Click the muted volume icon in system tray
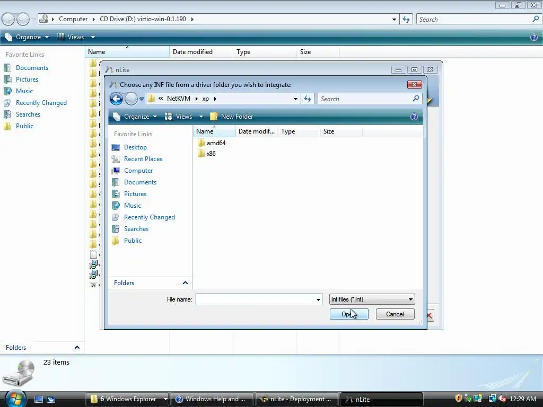The image size is (543, 407). pyautogui.click(x=503, y=399)
